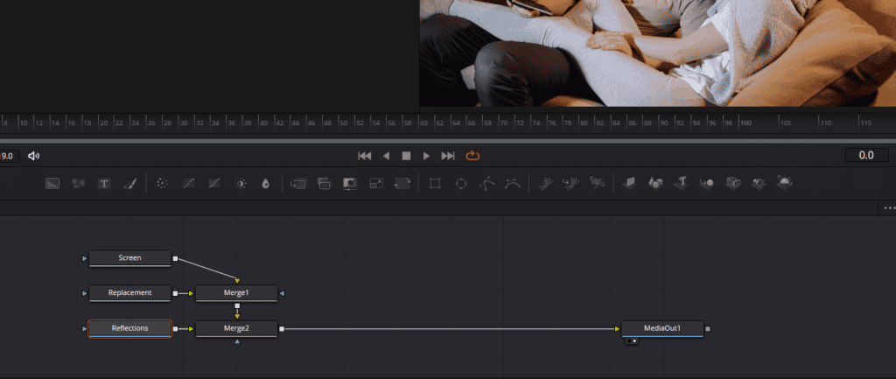
Task: Play the composition forward
Action: tap(426, 156)
